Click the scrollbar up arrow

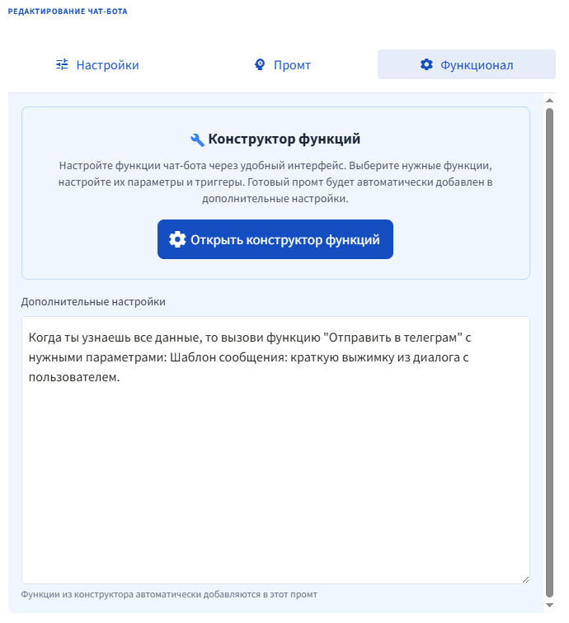(x=550, y=101)
